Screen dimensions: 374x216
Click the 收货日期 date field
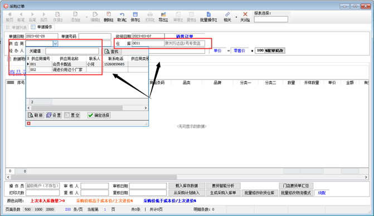pos(148,36)
